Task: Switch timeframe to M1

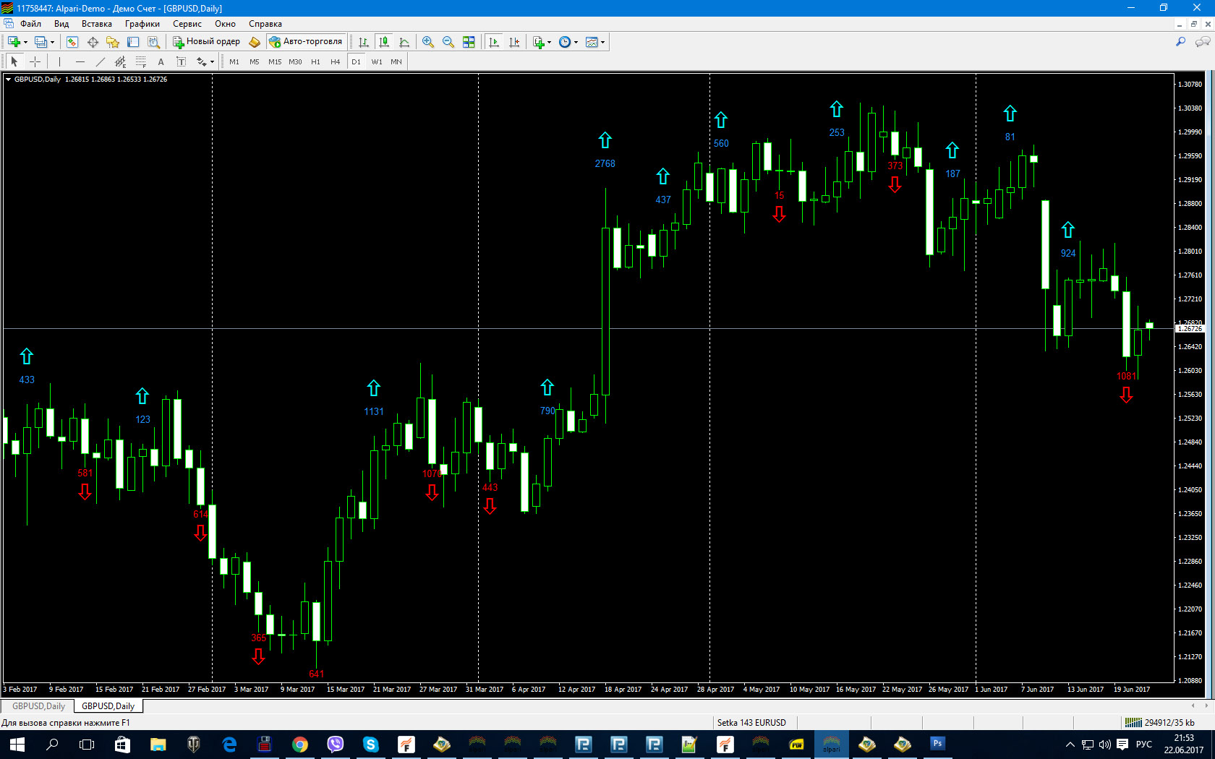Action: click(x=234, y=61)
